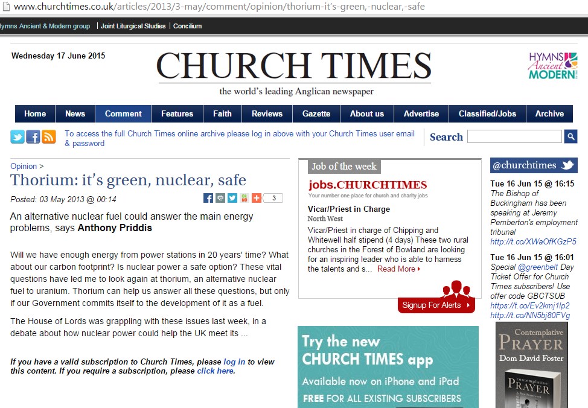Click the 'log in' link in the subscription notice
Image resolution: width=588 pixels, height=408 pixels.
coord(234,362)
